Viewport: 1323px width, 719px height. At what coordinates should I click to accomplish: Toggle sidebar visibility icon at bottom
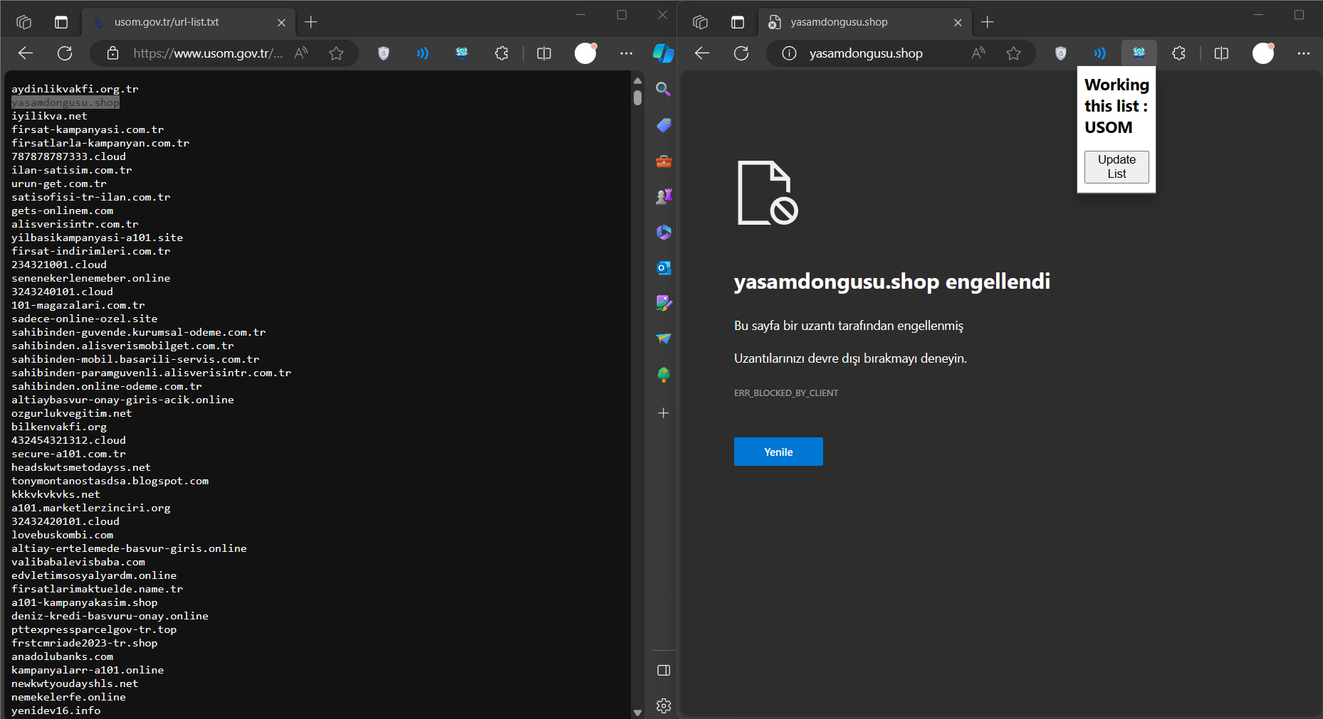tap(663, 671)
